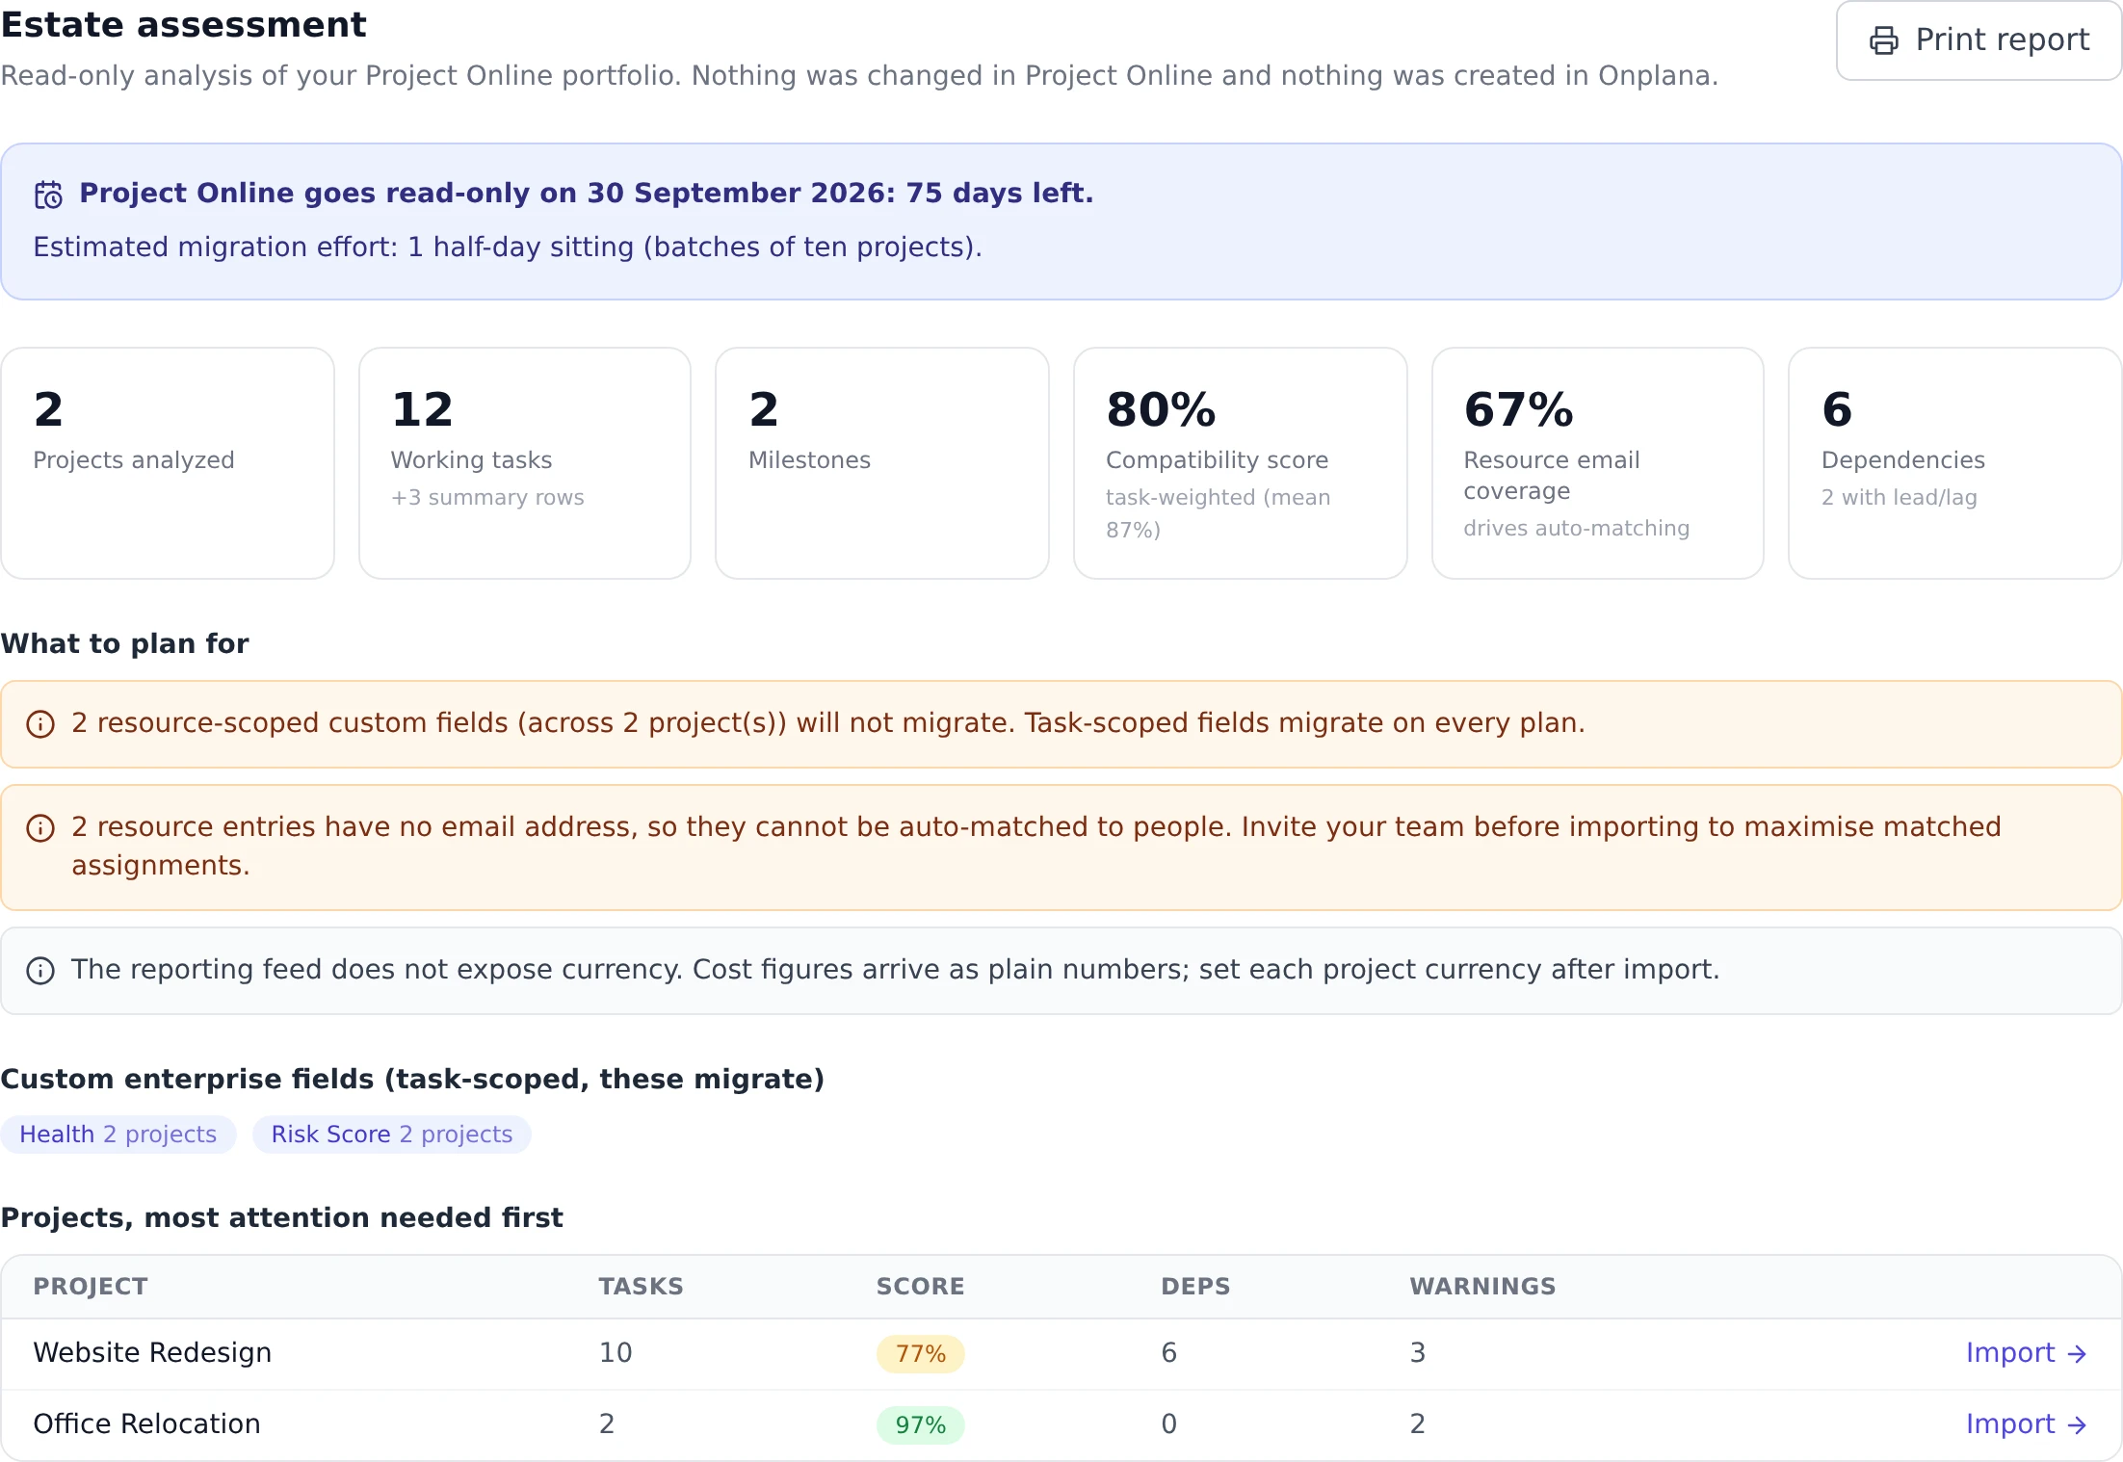
Task: Click the 97% score badge
Action: [921, 1425]
